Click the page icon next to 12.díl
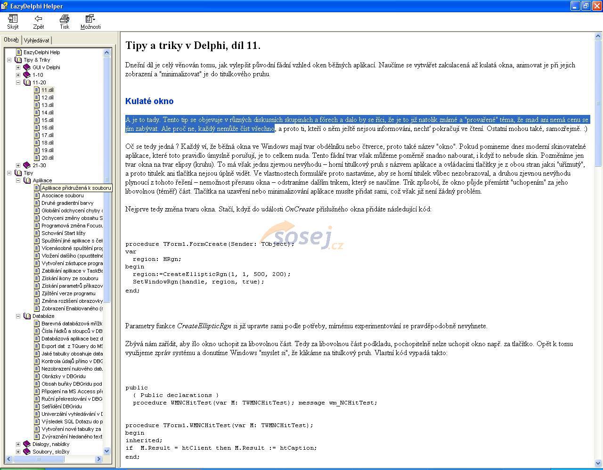The height and width of the screenshot is (470, 603). click(x=37, y=97)
